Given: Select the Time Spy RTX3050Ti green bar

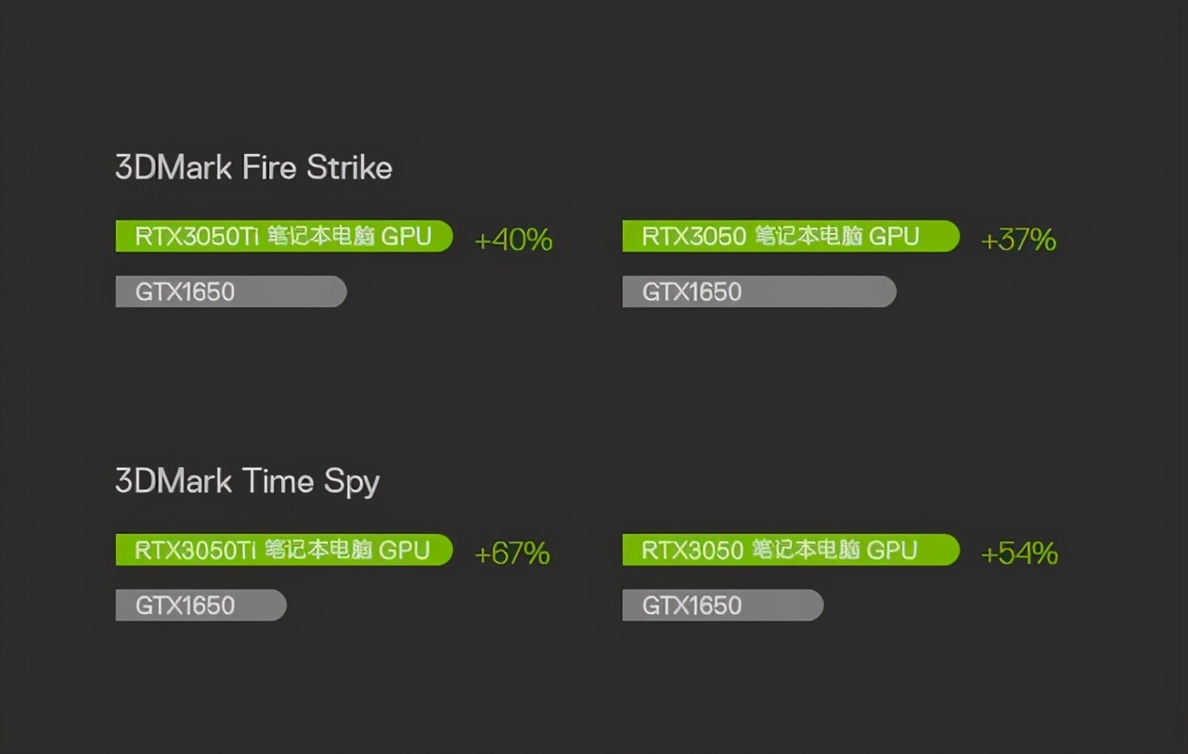Looking at the screenshot, I should pos(283,550).
